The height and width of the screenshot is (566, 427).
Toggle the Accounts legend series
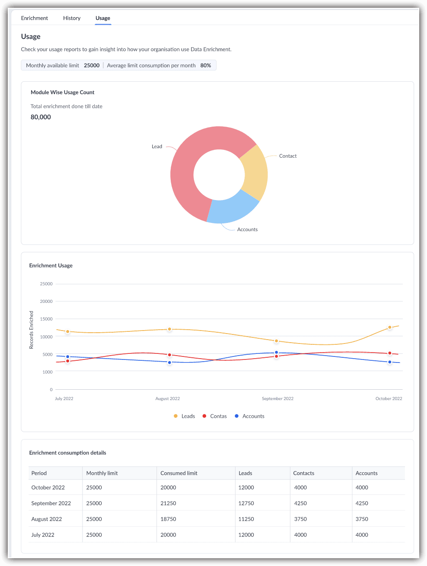coord(249,416)
